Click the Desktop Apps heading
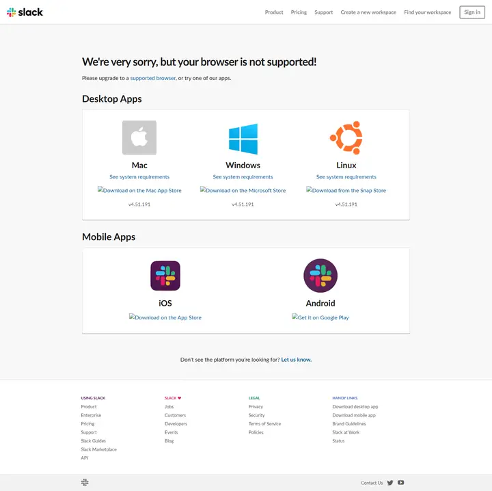Viewport: 492px width, 491px height. pyautogui.click(x=111, y=99)
